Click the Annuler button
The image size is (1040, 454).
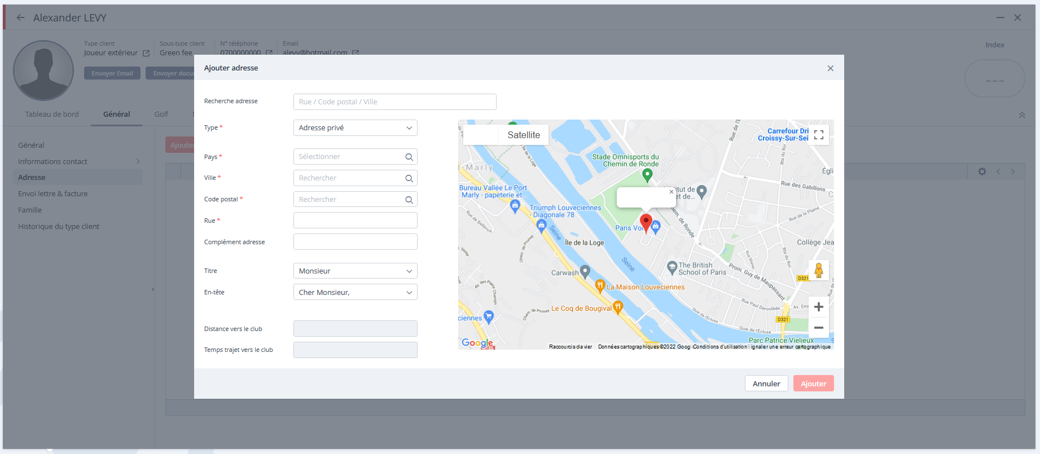[x=766, y=384]
